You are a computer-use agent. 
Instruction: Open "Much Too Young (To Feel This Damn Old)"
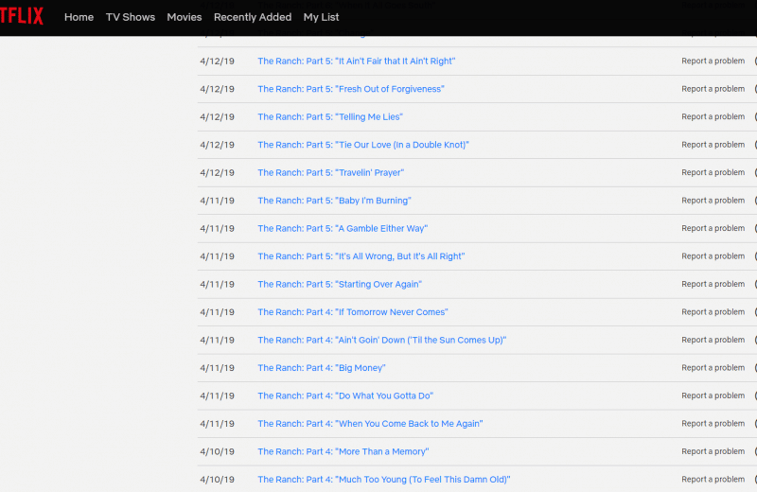pos(384,480)
